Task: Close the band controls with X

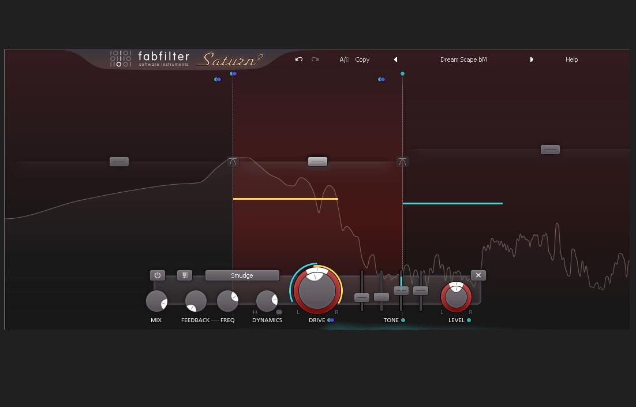Action: coord(478,275)
